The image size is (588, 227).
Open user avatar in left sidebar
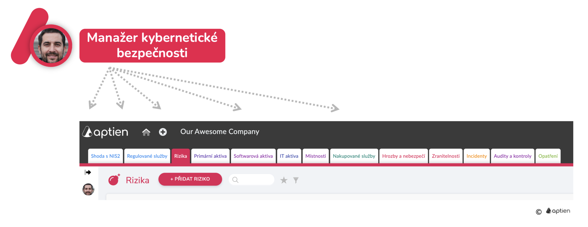click(88, 189)
